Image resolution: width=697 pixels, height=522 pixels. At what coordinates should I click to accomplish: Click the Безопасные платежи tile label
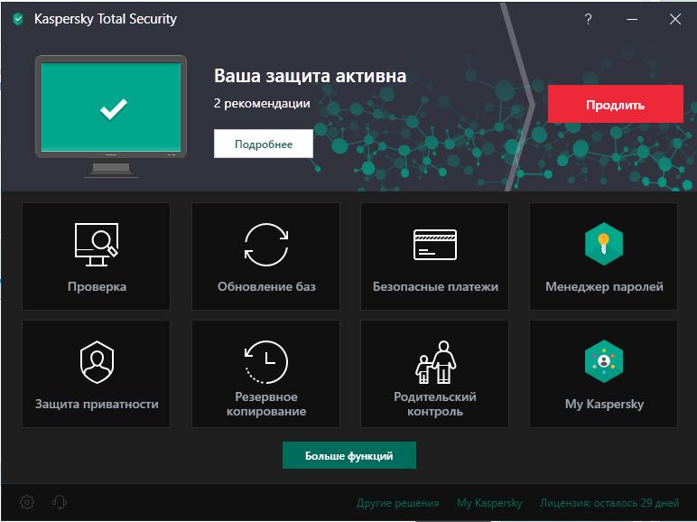(x=435, y=287)
